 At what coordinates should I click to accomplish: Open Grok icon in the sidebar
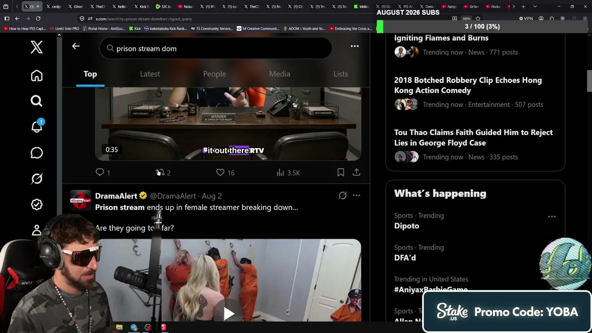[x=37, y=179]
